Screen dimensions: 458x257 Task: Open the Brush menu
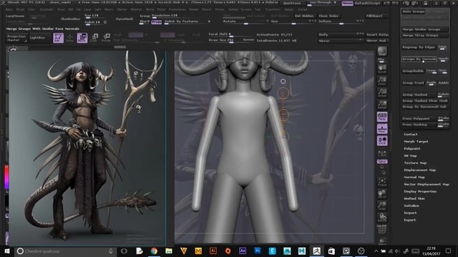point(20,9)
